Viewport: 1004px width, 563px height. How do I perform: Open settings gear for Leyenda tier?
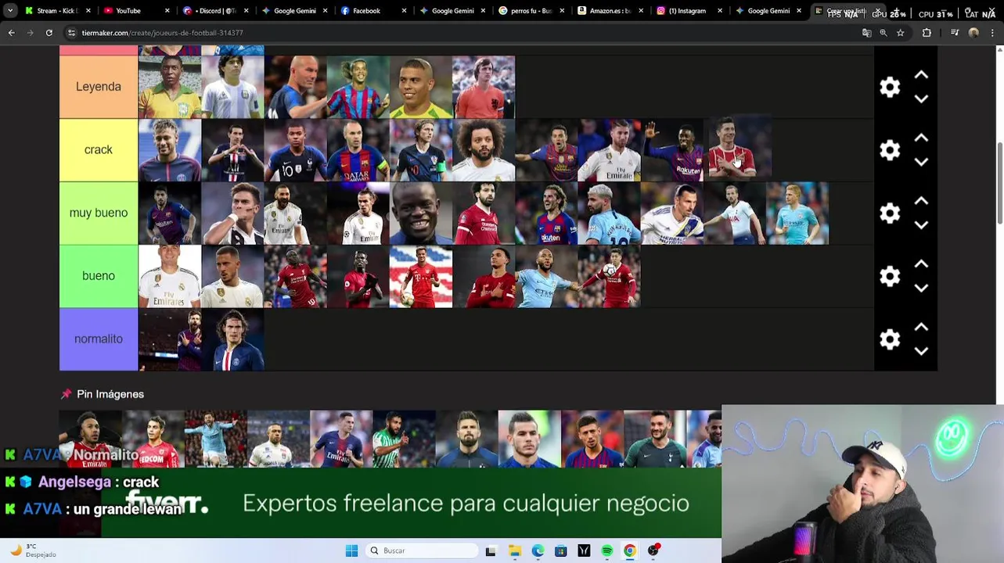click(890, 87)
